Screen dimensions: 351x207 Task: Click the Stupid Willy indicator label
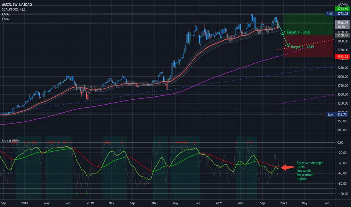[10, 141]
